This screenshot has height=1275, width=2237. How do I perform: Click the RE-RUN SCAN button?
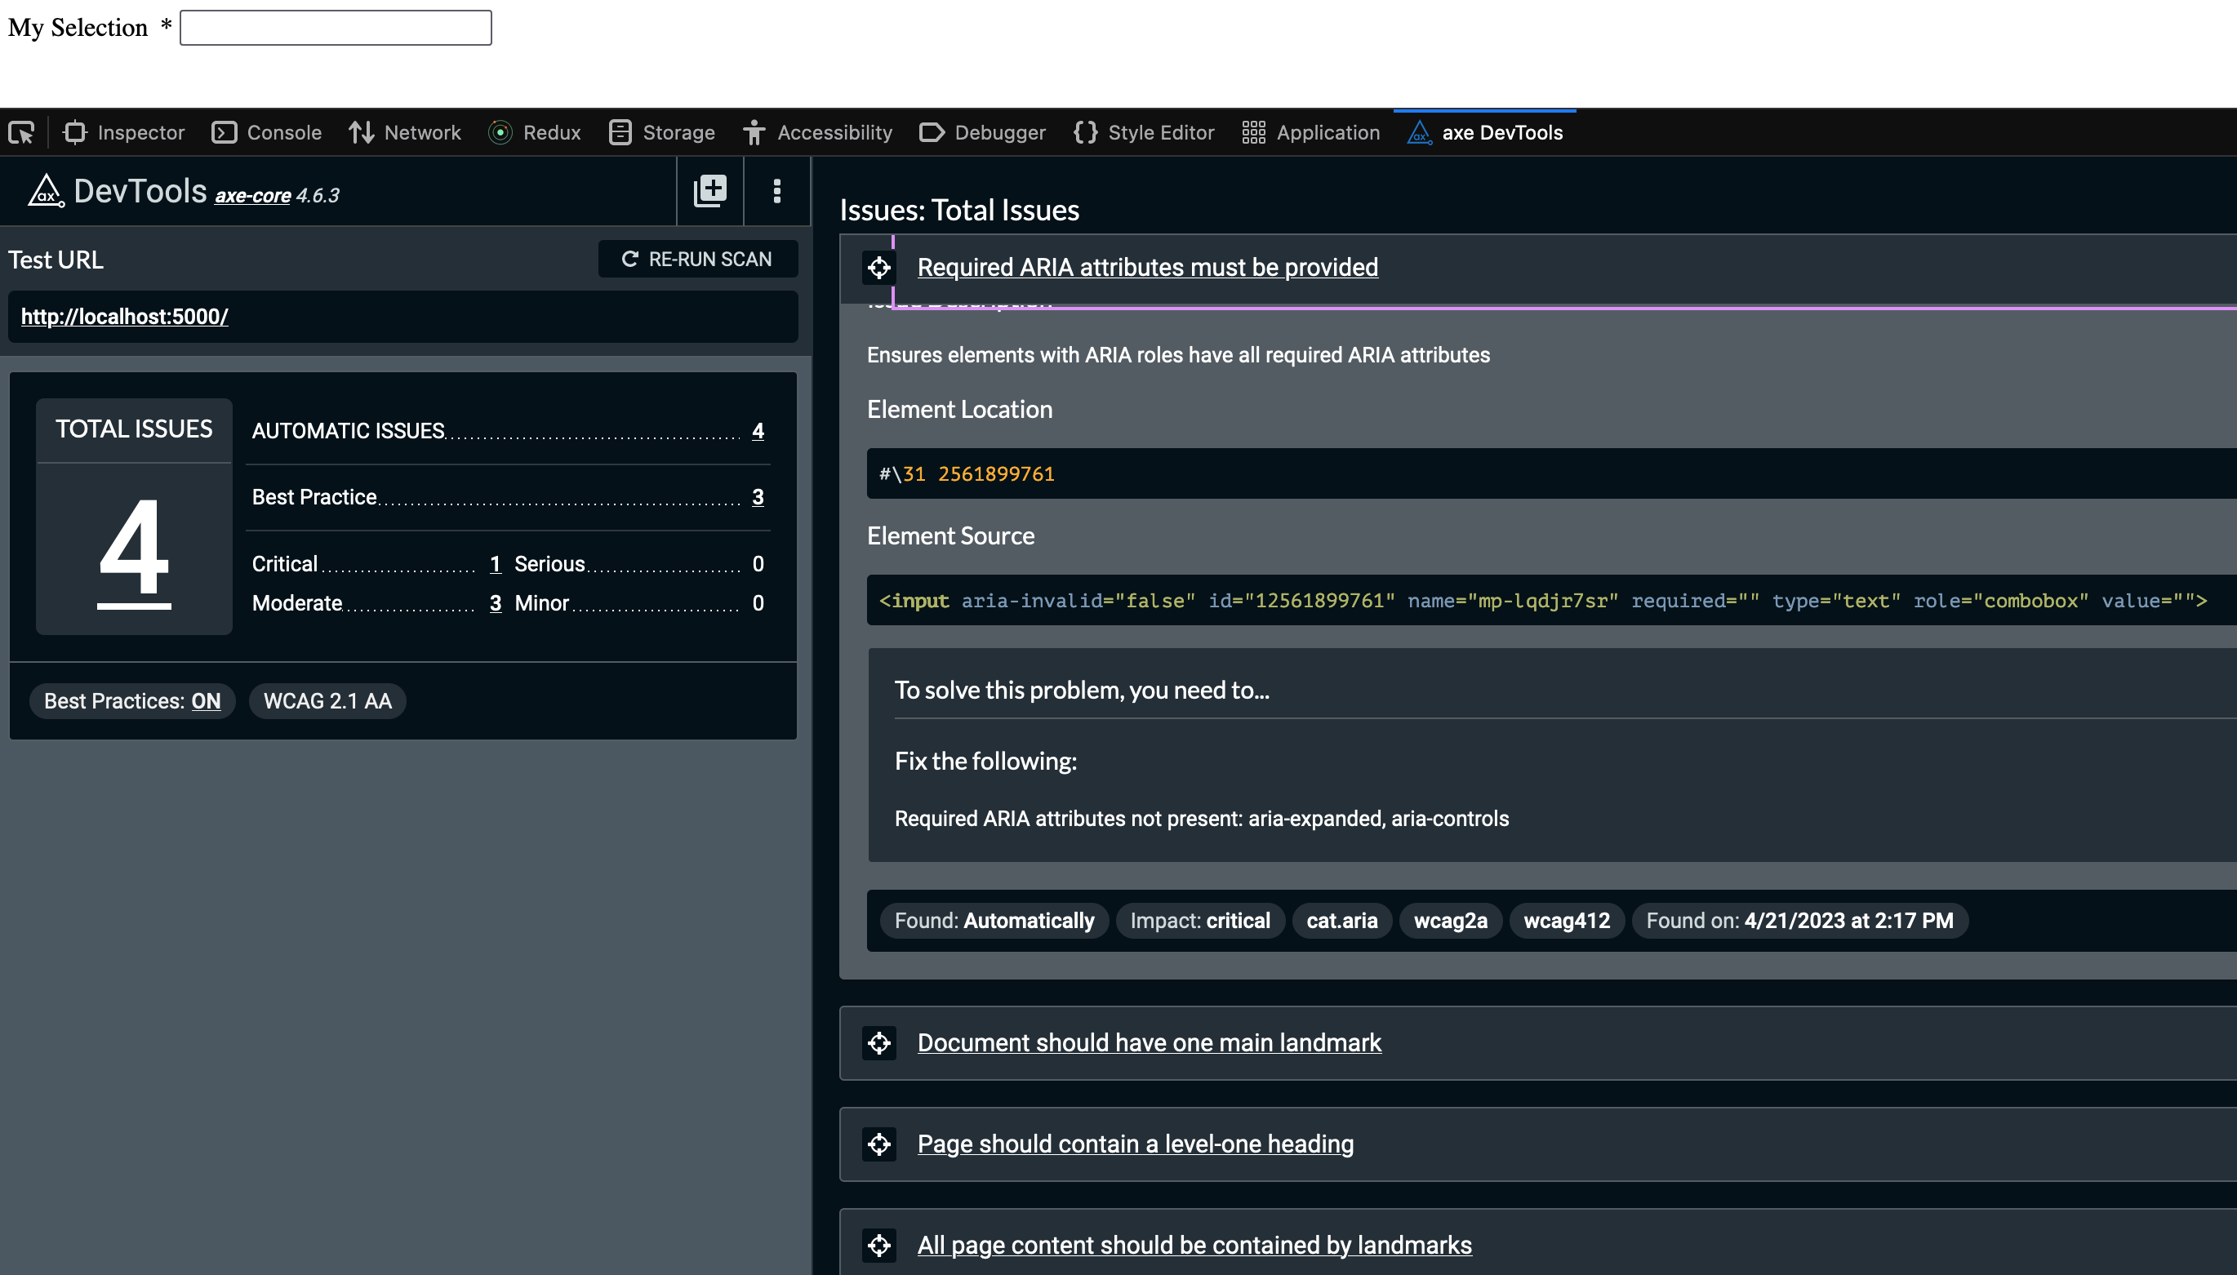(697, 258)
